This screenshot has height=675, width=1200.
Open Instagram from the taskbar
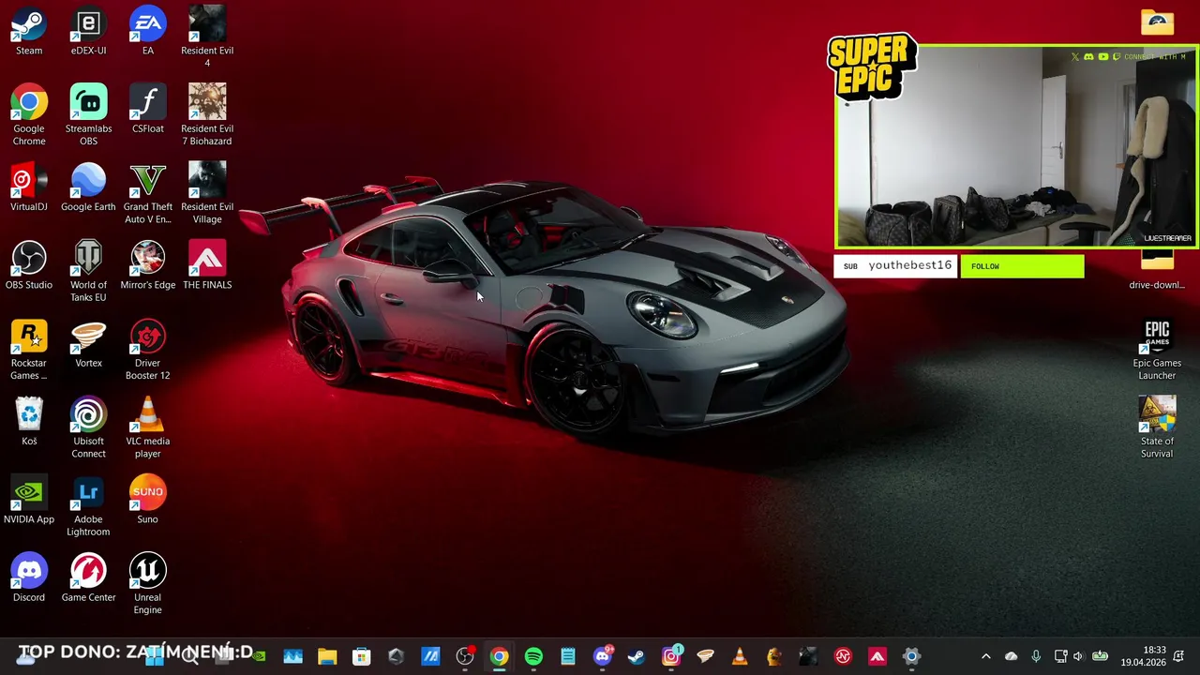pyautogui.click(x=670, y=656)
